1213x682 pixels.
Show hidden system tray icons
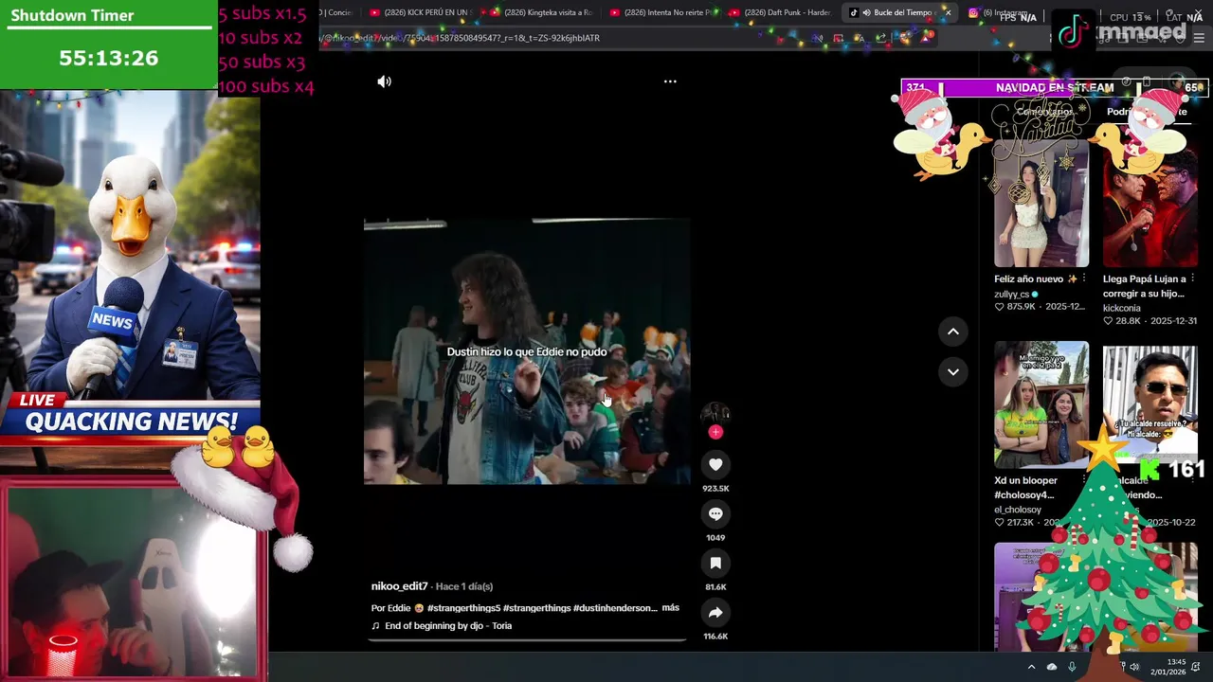pos(1031,667)
